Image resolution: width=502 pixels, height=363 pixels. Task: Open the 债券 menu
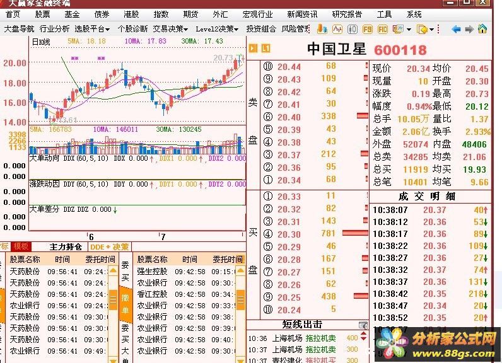tap(102, 14)
